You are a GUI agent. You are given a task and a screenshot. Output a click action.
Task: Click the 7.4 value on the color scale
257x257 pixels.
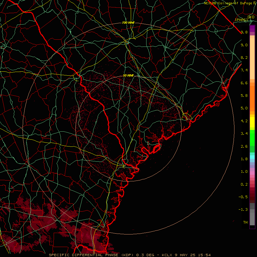pos(244,70)
